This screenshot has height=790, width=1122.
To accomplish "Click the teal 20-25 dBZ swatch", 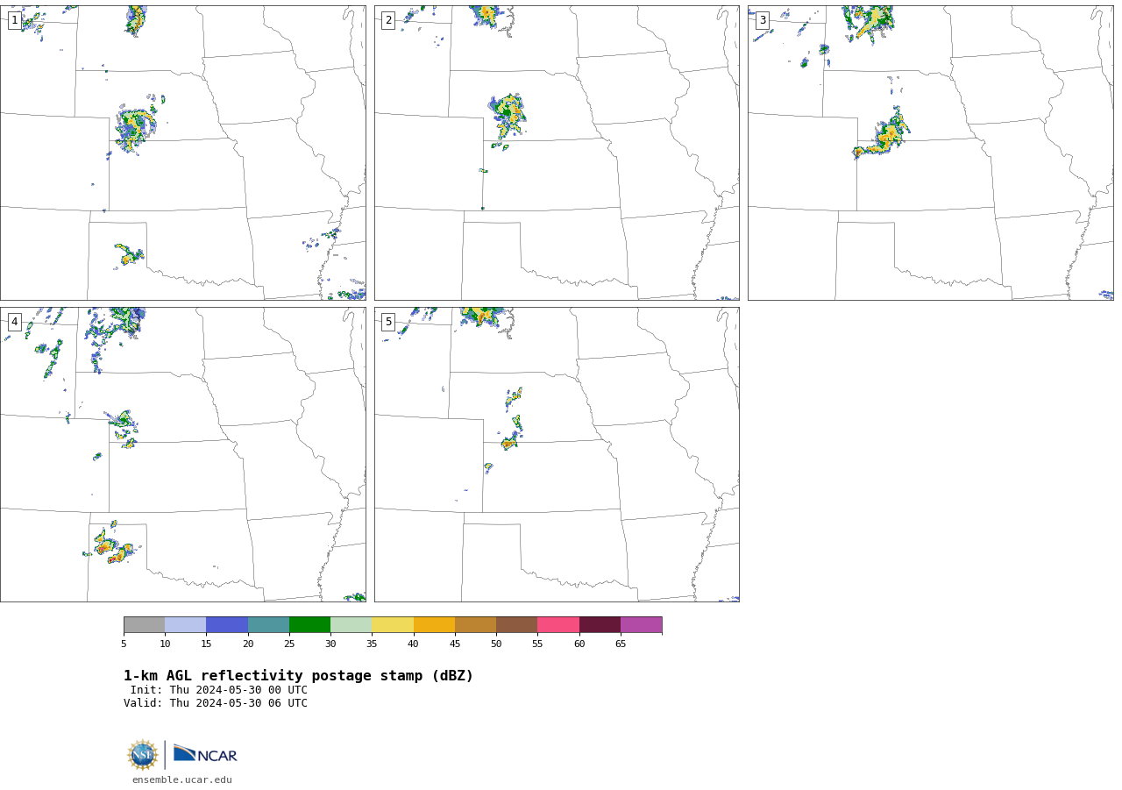I will point(268,625).
